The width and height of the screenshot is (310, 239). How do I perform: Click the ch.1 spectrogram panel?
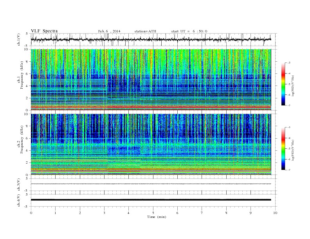click(x=151, y=80)
